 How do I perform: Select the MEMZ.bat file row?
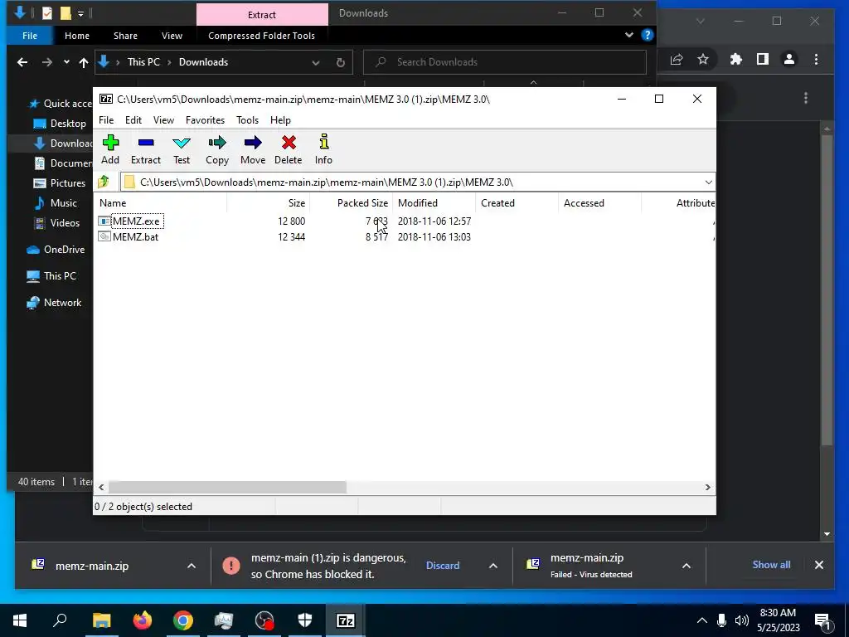click(405, 236)
